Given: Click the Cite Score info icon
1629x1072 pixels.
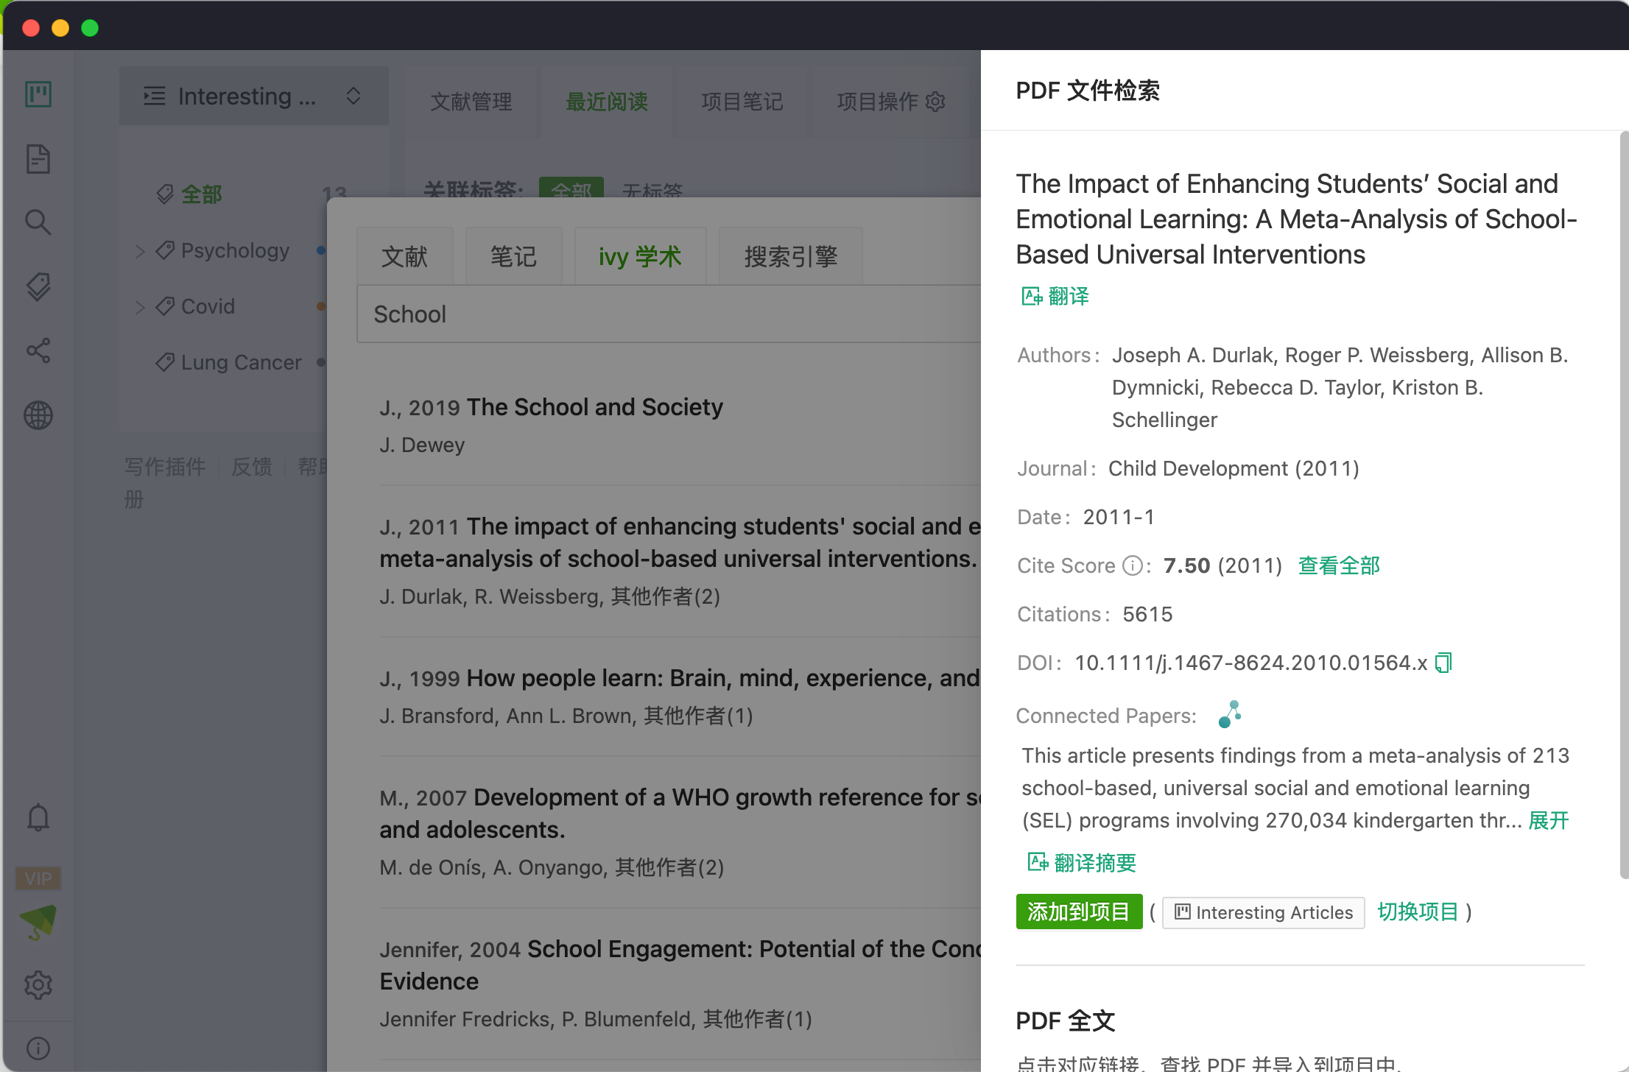Looking at the screenshot, I should pyautogui.click(x=1133, y=565).
